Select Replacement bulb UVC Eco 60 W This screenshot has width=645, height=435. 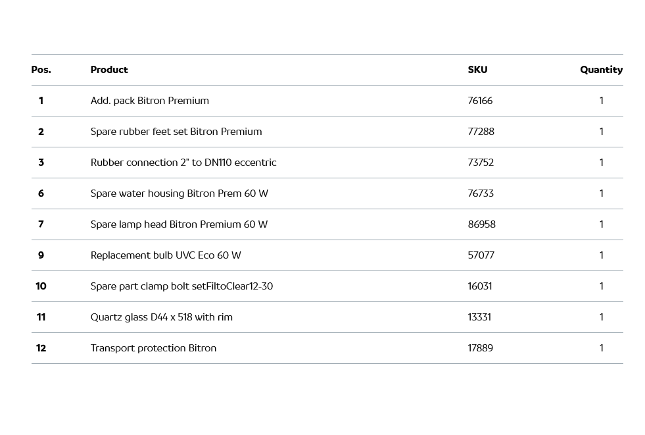click(166, 255)
